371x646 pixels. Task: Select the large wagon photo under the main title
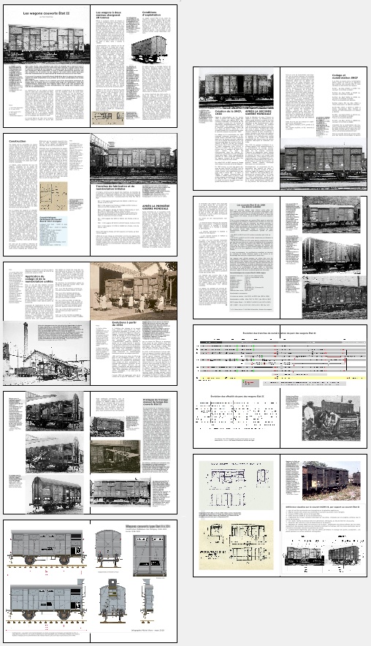pos(47,42)
